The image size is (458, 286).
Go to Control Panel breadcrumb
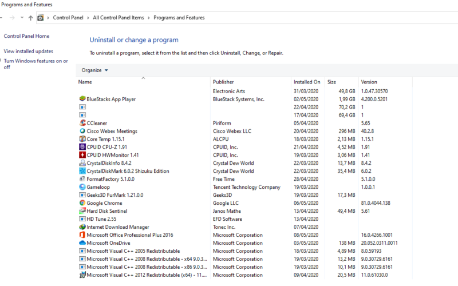[68, 18]
